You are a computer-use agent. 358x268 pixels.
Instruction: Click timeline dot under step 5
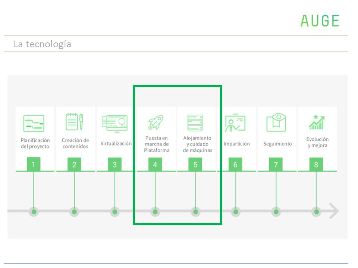click(195, 212)
